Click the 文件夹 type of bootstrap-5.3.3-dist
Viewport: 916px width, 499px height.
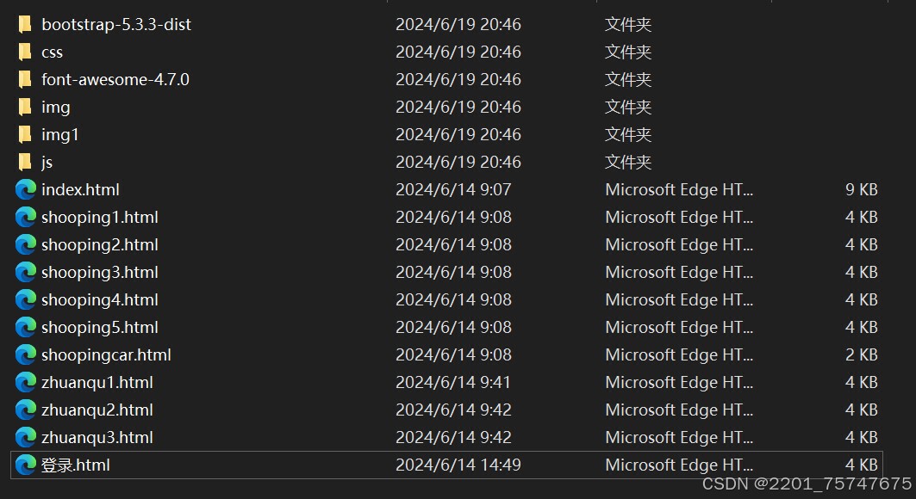628,24
